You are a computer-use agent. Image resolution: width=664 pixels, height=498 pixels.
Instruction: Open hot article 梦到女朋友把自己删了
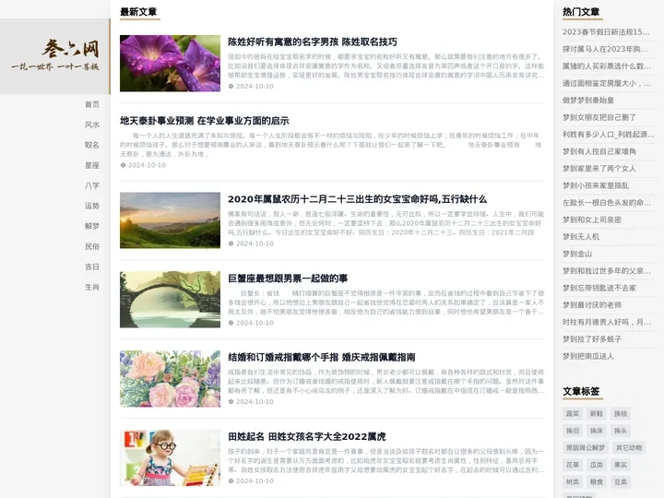coord(599,117)
